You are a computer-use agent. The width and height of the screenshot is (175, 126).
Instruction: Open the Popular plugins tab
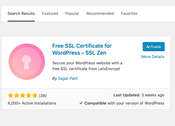(72, 14)
